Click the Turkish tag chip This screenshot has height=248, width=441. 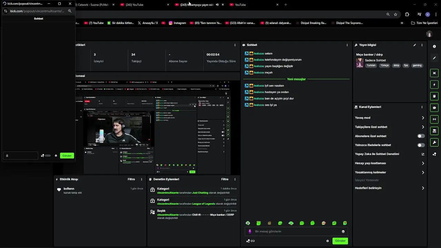click(x=371, y=65)
